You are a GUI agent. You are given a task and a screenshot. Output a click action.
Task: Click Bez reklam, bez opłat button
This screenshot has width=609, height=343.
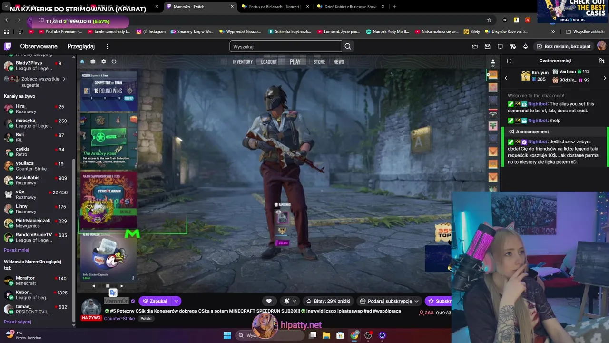coord(563,46)
